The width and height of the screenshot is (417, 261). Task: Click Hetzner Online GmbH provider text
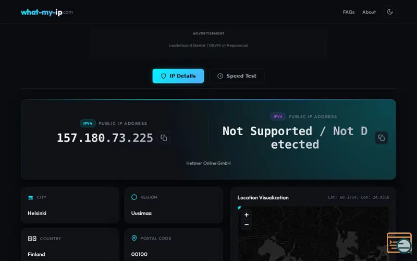[x=208, y=163]
